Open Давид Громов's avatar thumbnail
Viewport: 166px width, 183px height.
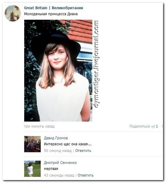[x=32, y=144]
